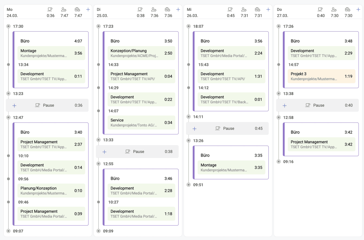Click the person-clock work time icon on Tuesday
This screenshot has height=240, width=364.
[154, 10]
